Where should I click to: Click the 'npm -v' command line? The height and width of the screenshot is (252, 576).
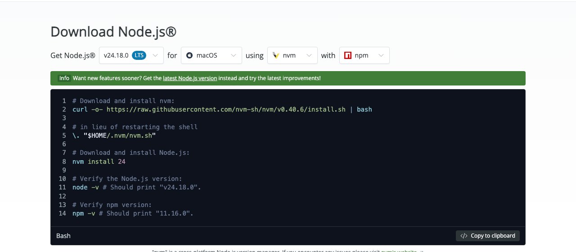coord(133,213)
